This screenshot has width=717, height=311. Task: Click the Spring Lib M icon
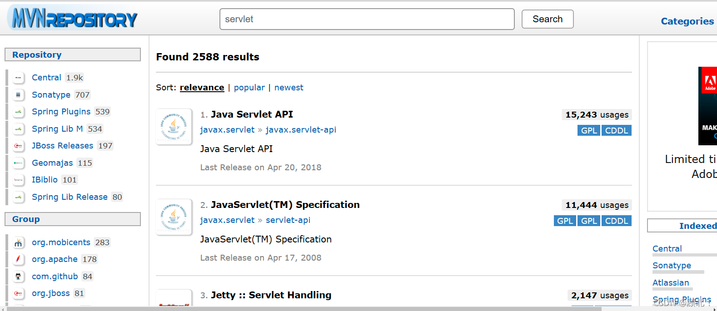[18, 129]
